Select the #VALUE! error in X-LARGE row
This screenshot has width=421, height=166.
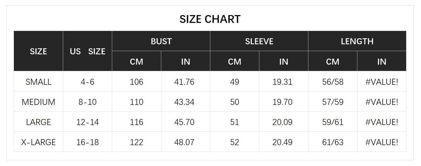[x=382, y=142]
